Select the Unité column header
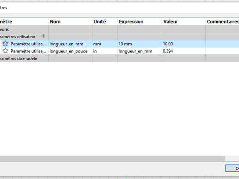The image size is (239, 179). click(x=105, y=21)
